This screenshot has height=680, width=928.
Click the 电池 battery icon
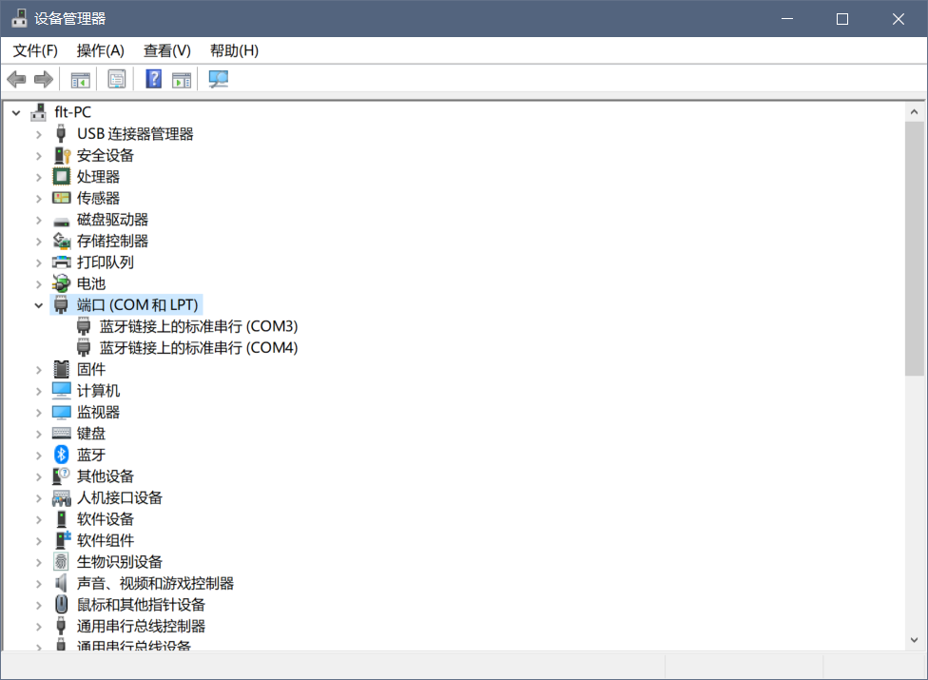coord(62,283)
